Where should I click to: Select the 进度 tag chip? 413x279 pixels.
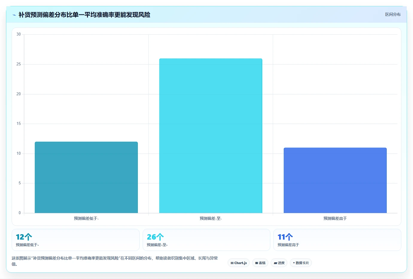(279, 263)
